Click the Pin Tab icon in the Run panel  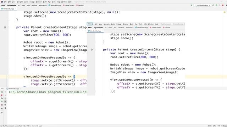[2, 113]
